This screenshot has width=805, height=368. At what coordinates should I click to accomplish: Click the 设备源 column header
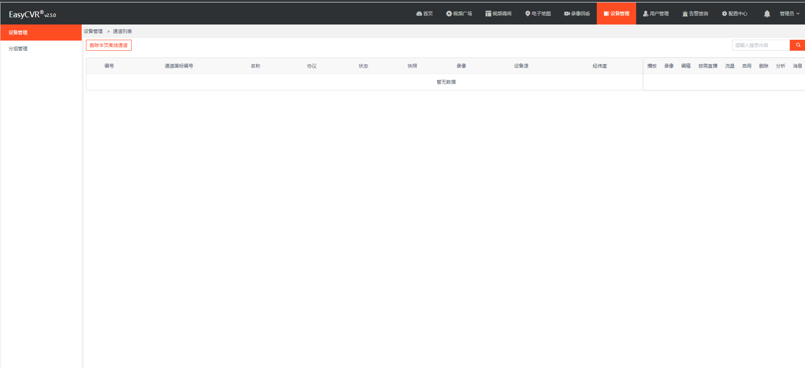click(x=521, y=66)
